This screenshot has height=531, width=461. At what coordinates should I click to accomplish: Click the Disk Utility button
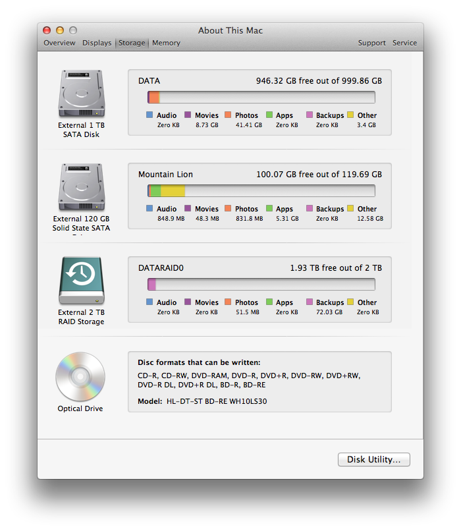[x=373, y=460]
